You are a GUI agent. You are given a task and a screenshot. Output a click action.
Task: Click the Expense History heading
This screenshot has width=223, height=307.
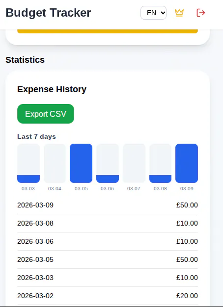pyautogui.click(x=52, y=89)
